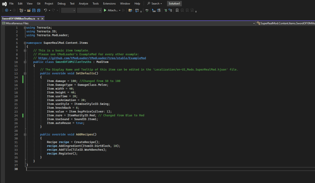Collapse the AddRecipes method region
315x183 pixels.
tap(25, 134)
